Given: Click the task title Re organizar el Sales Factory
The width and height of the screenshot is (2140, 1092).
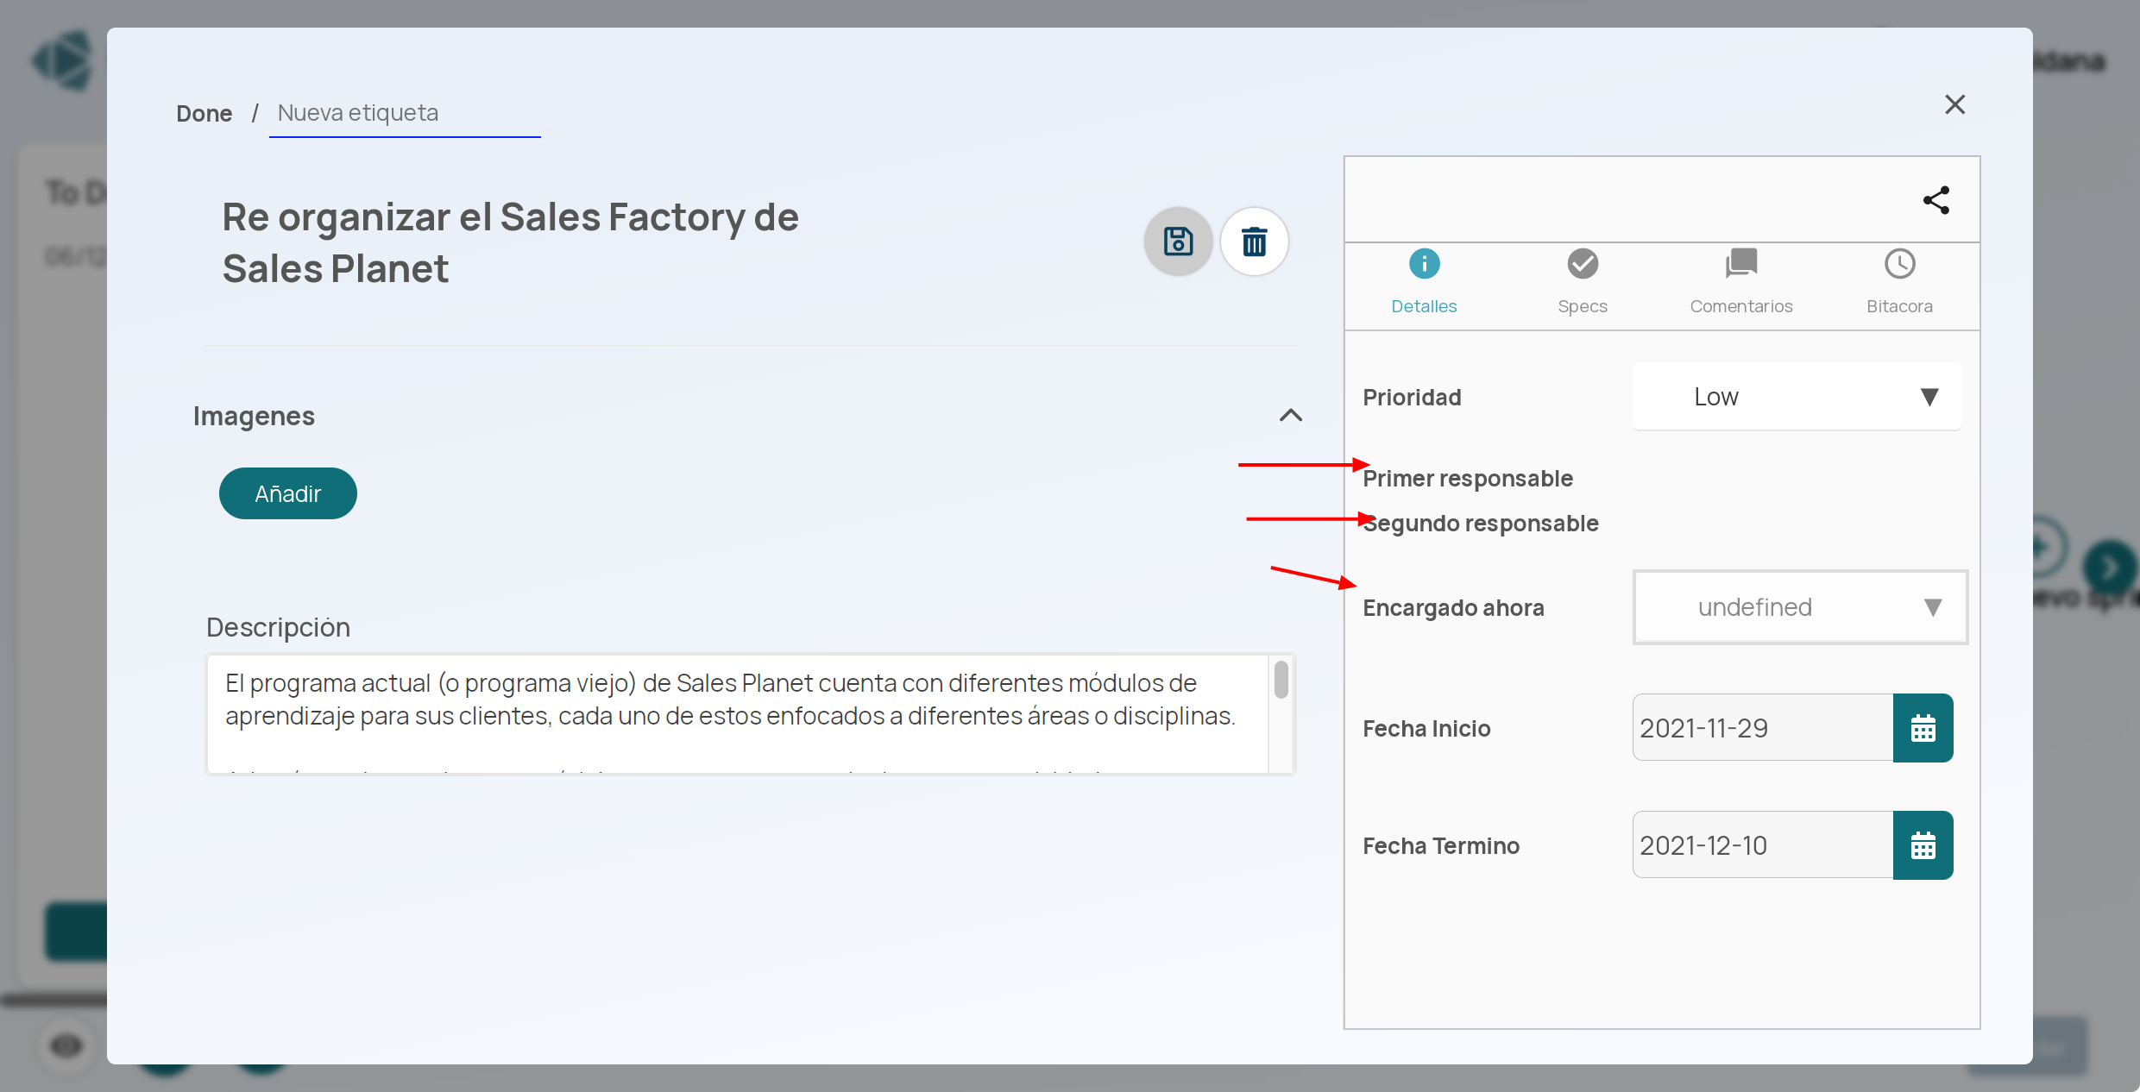Looking at the screenshot, I should point(510,242).
